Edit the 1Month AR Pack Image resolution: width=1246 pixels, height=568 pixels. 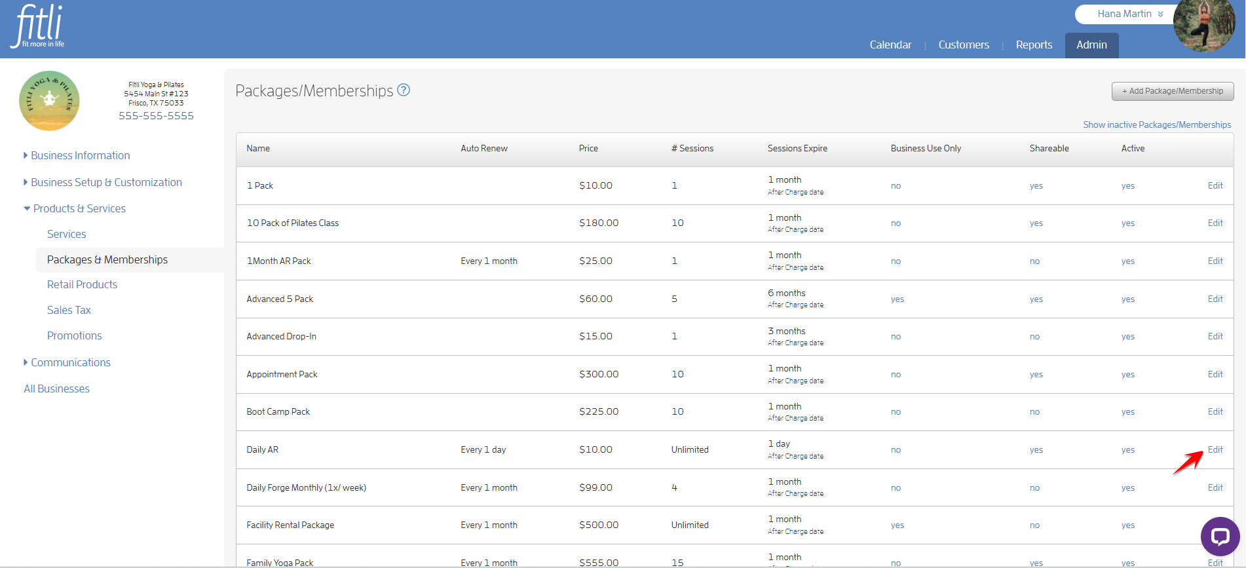click(1215, 261)
